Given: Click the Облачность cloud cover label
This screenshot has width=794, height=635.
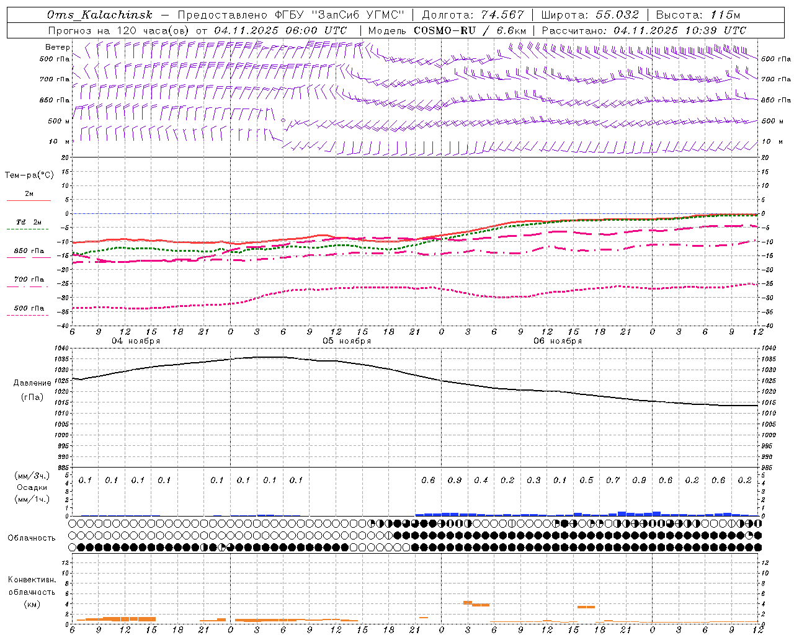Looking at the screenshot, I should (32, 538).
